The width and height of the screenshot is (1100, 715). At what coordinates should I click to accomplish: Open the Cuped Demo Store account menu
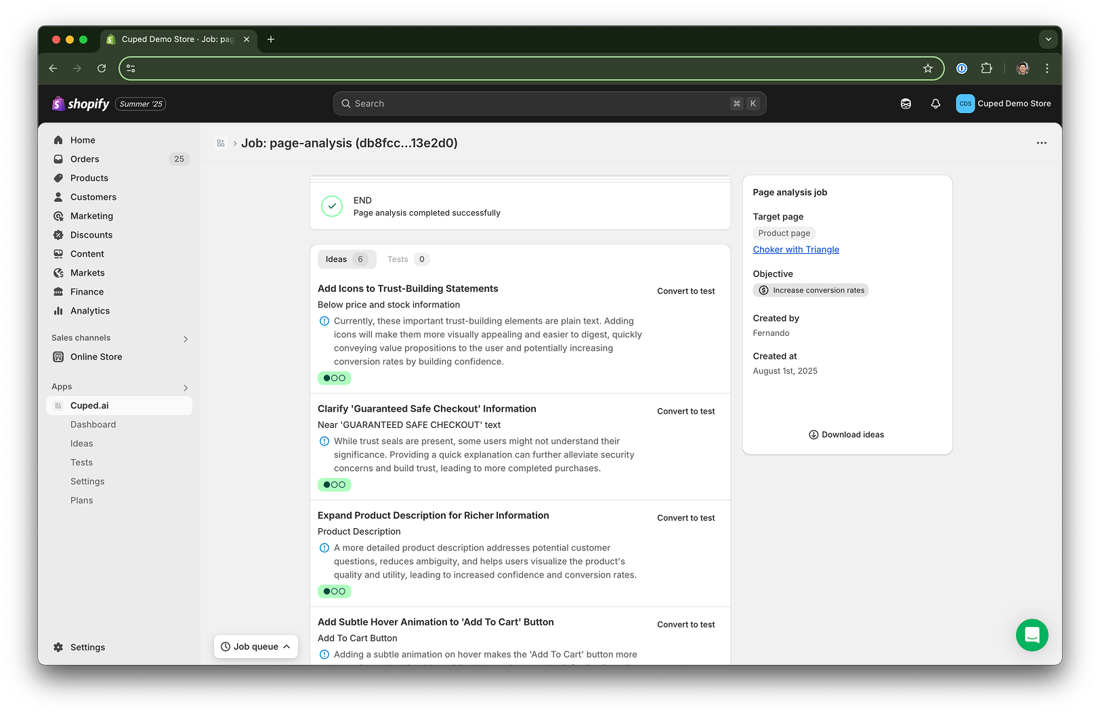[x=1003, y=104]
